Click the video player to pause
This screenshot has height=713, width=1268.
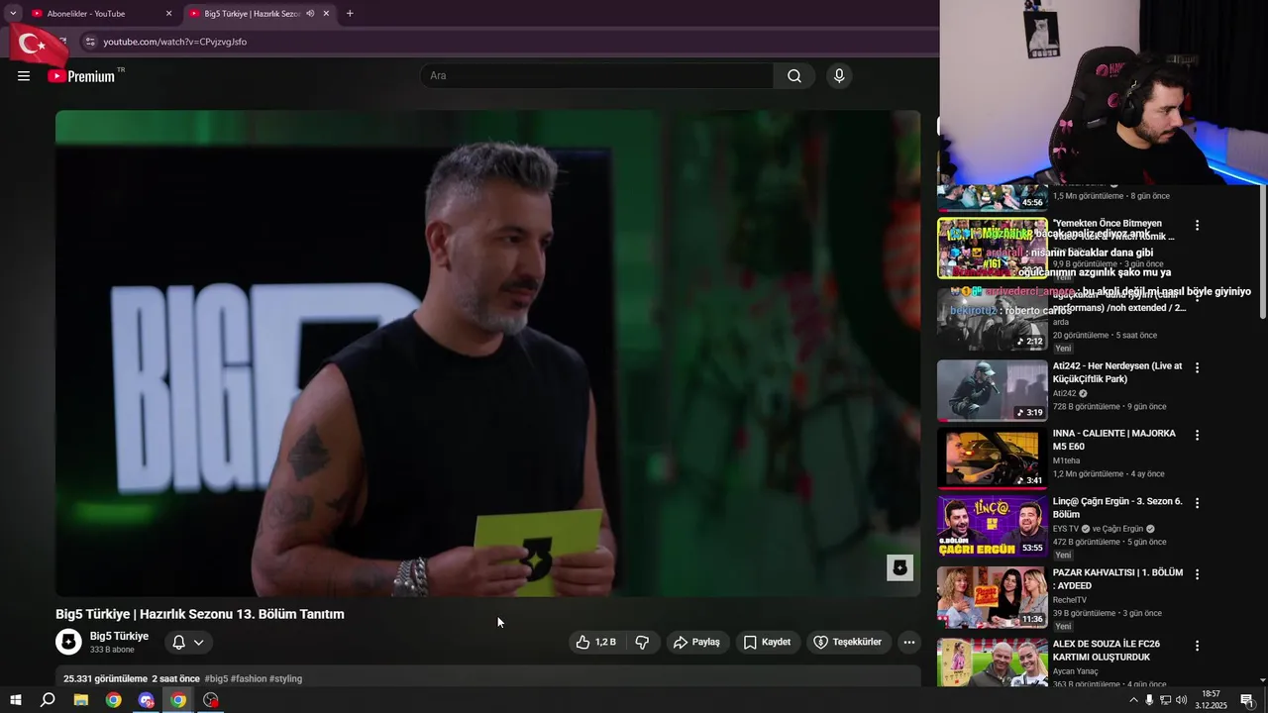point(487,354)
